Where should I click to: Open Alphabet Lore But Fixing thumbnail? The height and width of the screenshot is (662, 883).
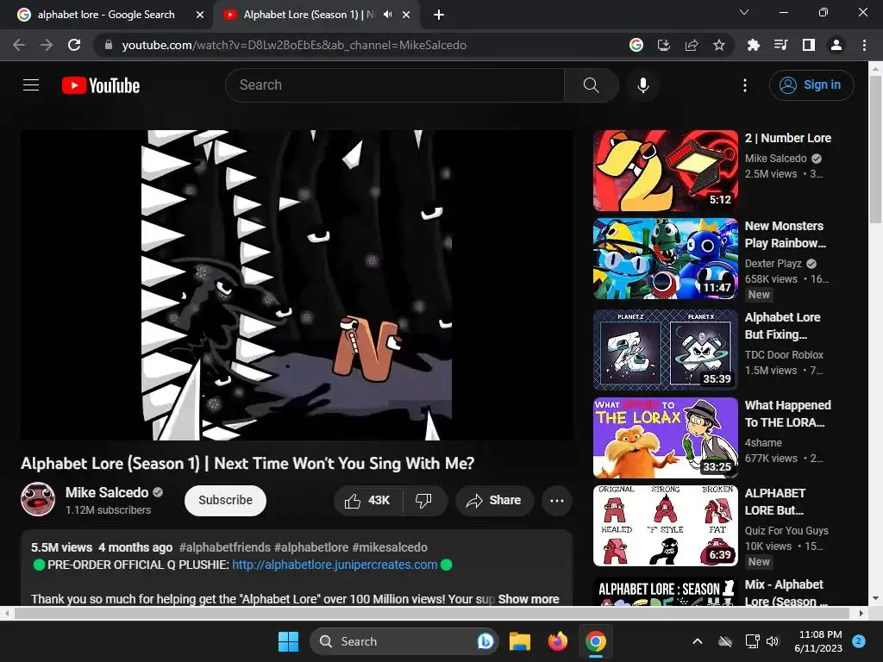tap(665, 350)
